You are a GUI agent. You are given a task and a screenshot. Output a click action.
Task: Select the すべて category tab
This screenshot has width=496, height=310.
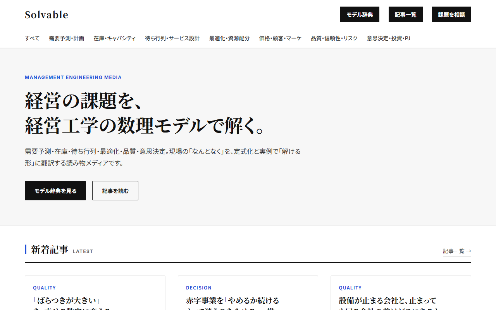tap(32, 38)
